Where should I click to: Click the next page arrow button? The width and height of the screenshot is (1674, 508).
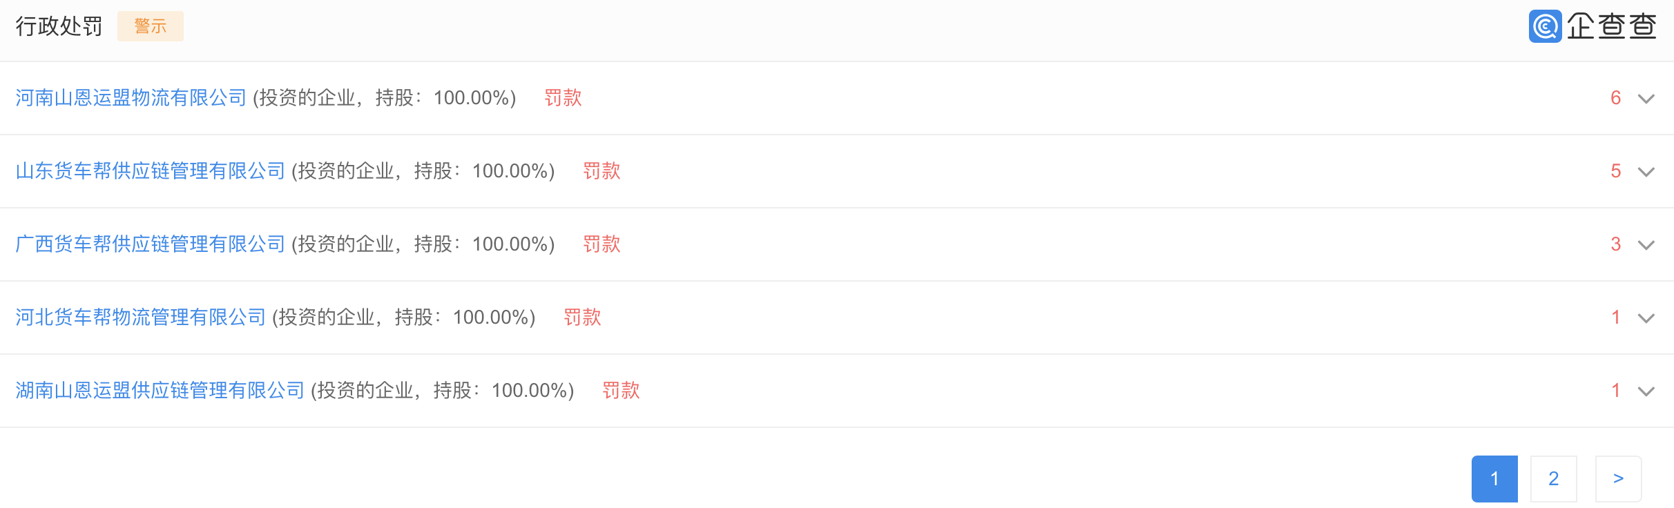click(1619, 479)
